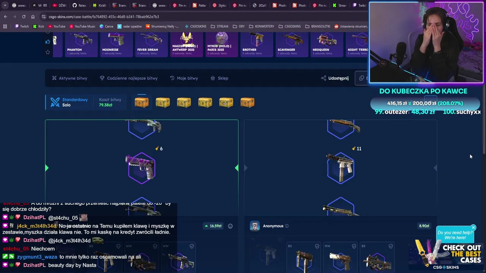486x273 pixels.
Task: Click the browser forward arrow
Action: [x=14, y=17]
